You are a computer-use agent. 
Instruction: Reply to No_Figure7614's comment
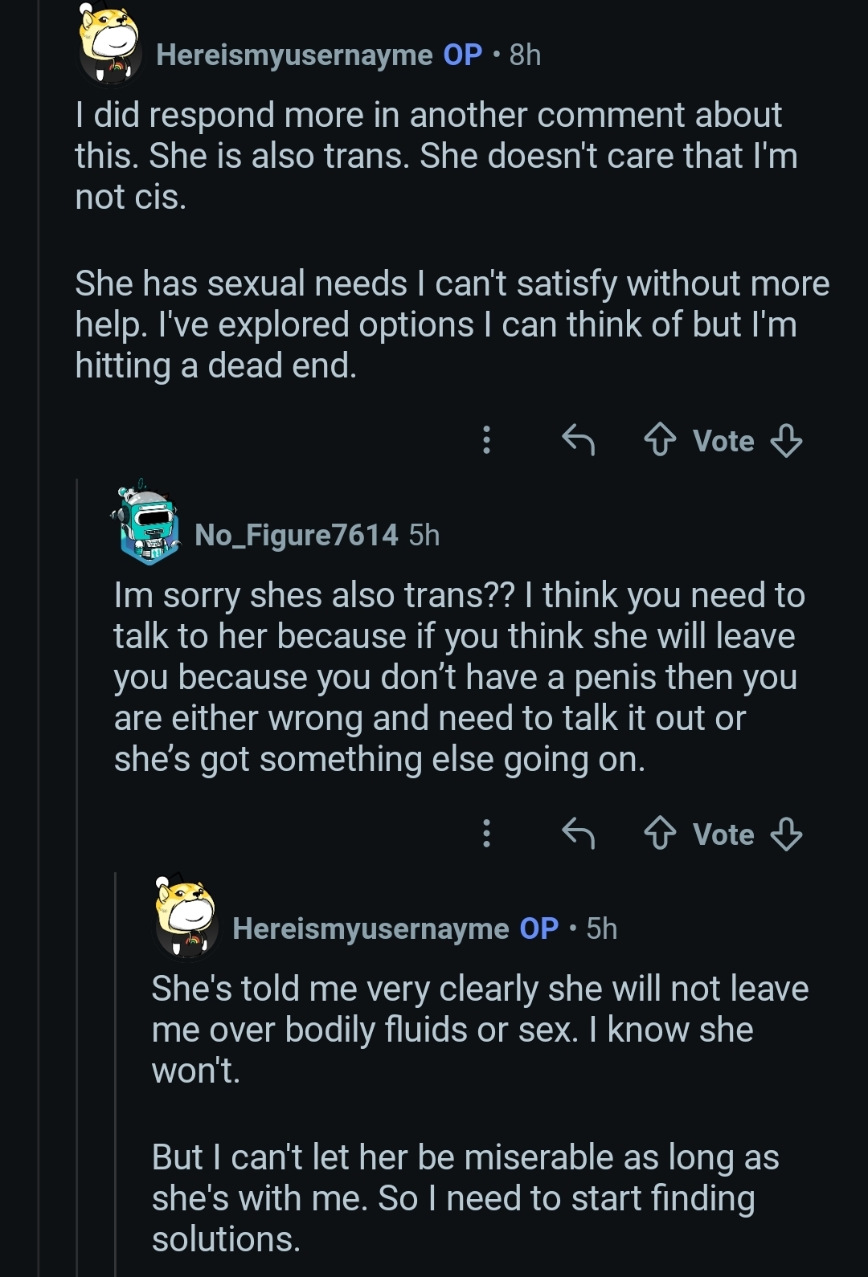pos(577,834)
